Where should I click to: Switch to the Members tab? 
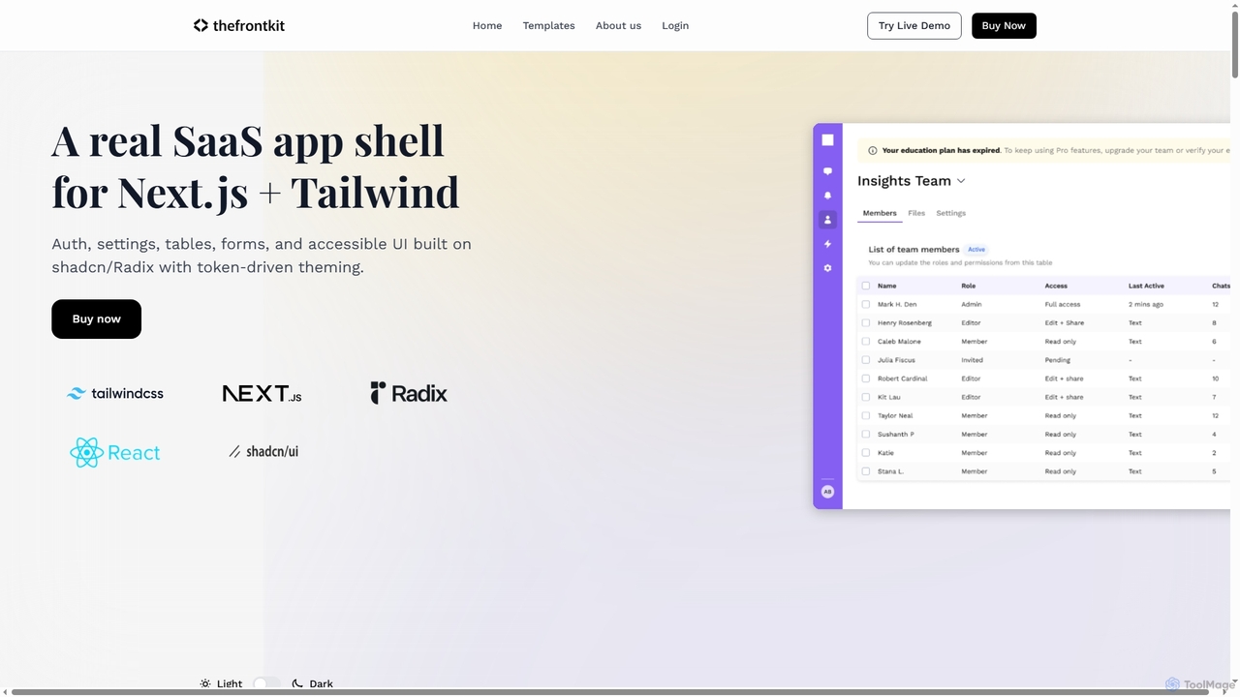point(880,213)
